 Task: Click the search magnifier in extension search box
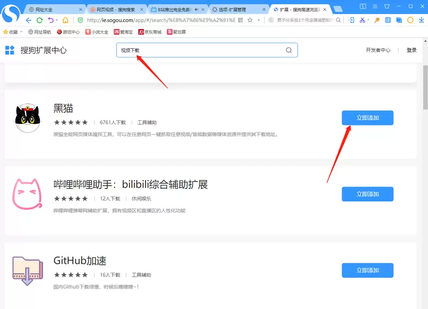pos(289,50)
